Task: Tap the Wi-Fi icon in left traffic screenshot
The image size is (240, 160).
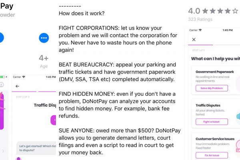Action: [24, 77]
